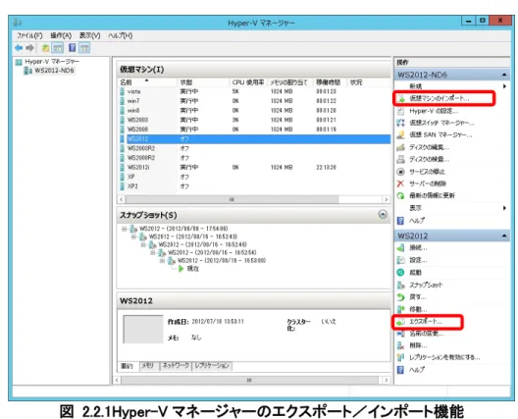This screenshot has width=518, height=419.
Task: Select the WS2008 virtual machine row
Action: (254, 130)
